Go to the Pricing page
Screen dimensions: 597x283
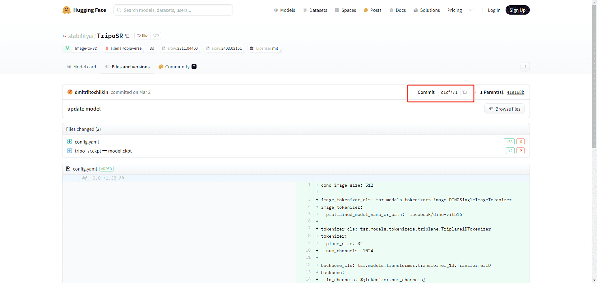(x=455, y=10)
